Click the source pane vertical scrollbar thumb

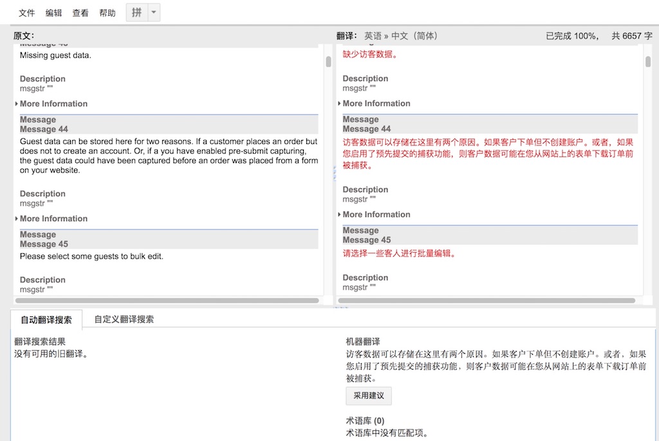pos(328,62)
